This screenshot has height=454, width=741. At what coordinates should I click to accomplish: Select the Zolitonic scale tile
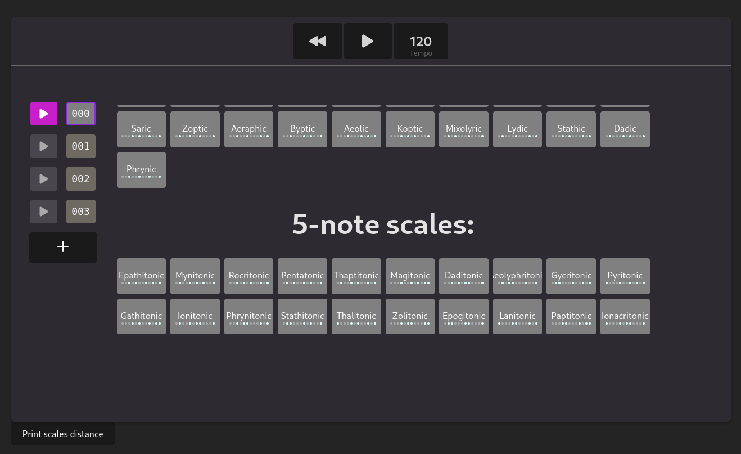pos(410,317)
